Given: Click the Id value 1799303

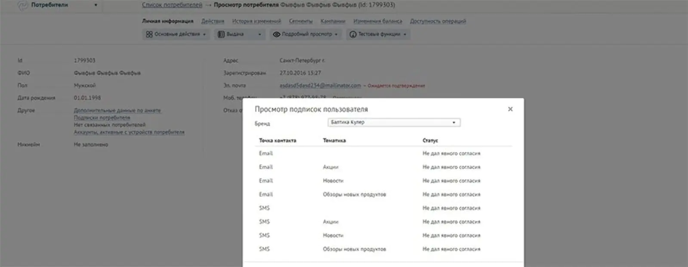Looking at the screenshot, I should 85,60.
